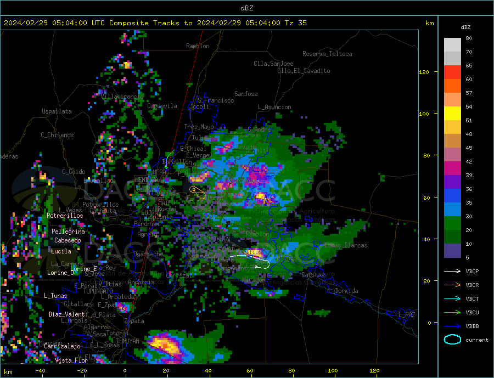The width and height of the screenshot is (494, 378).
Task: Click the 'VBCU' legend label
Action: 472,313
